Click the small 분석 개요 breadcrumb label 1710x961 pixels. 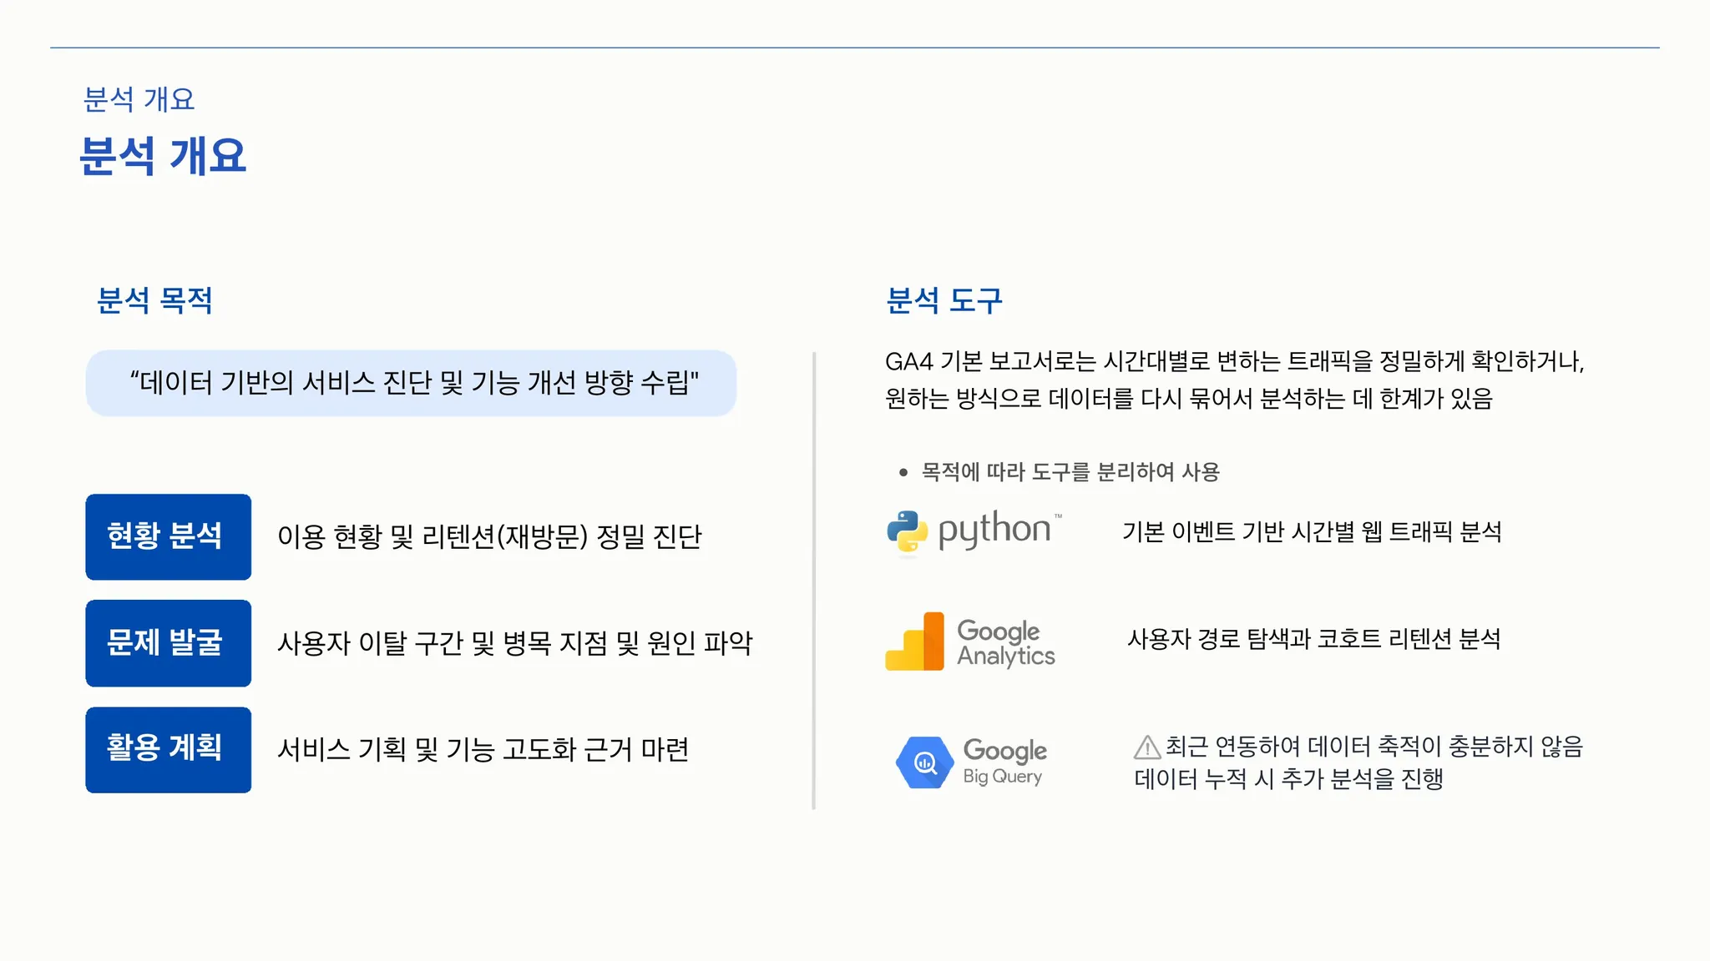139,100
